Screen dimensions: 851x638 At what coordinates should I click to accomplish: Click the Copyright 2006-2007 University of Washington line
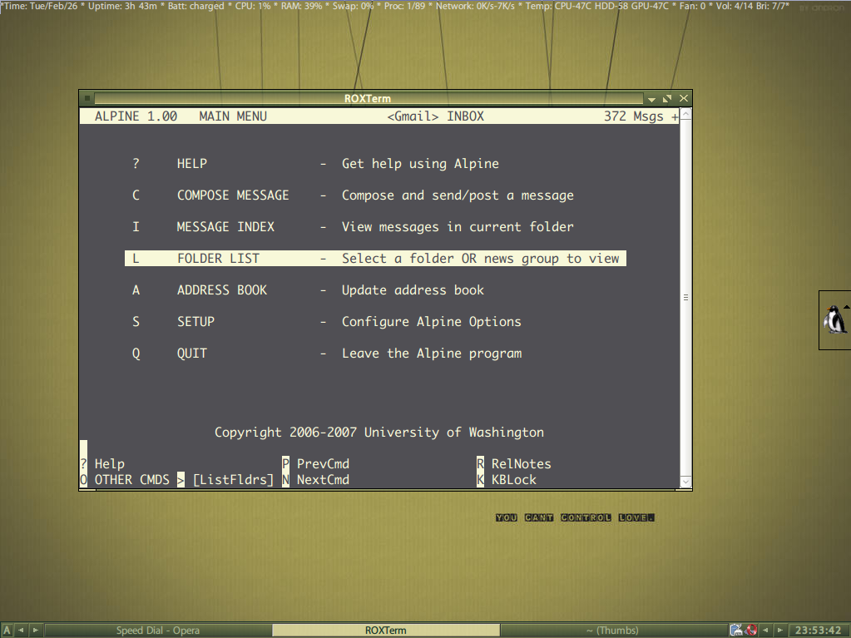click(378, 433)
